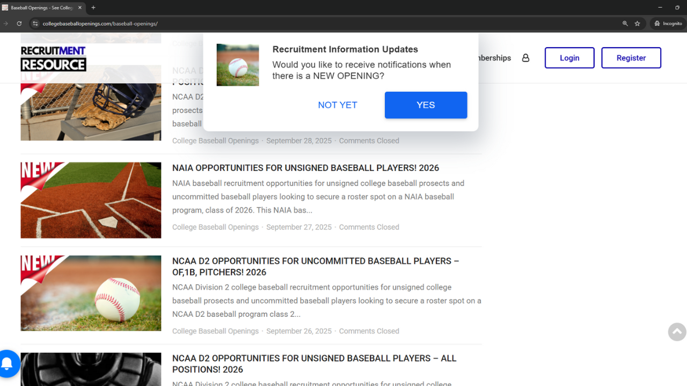Click the blue notification bell bubble
The image size is (687, 386).
click(x=8, y=364)
